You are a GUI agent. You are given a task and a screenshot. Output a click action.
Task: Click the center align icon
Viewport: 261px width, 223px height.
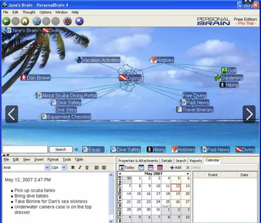[104, 168]
